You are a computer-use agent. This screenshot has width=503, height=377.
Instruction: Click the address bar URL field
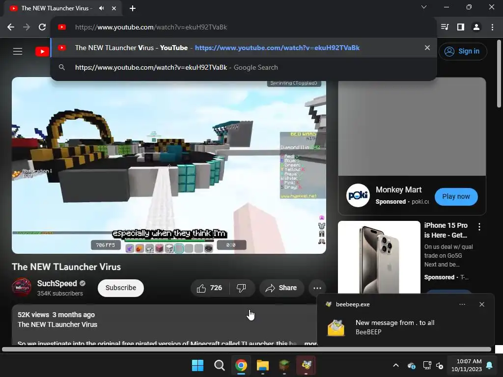(244, 27)
